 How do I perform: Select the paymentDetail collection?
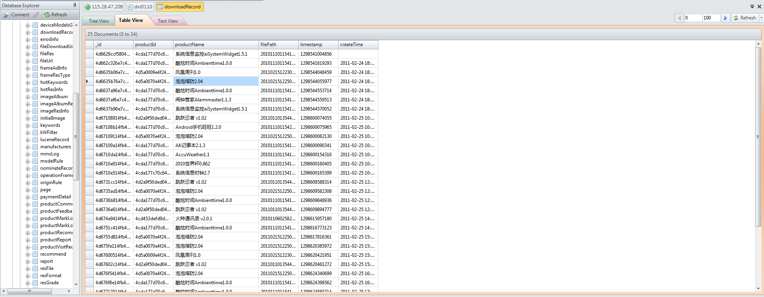tap(55, 197)
